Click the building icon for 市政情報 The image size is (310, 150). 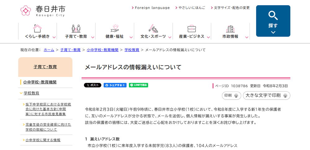[x=230, y=29]
